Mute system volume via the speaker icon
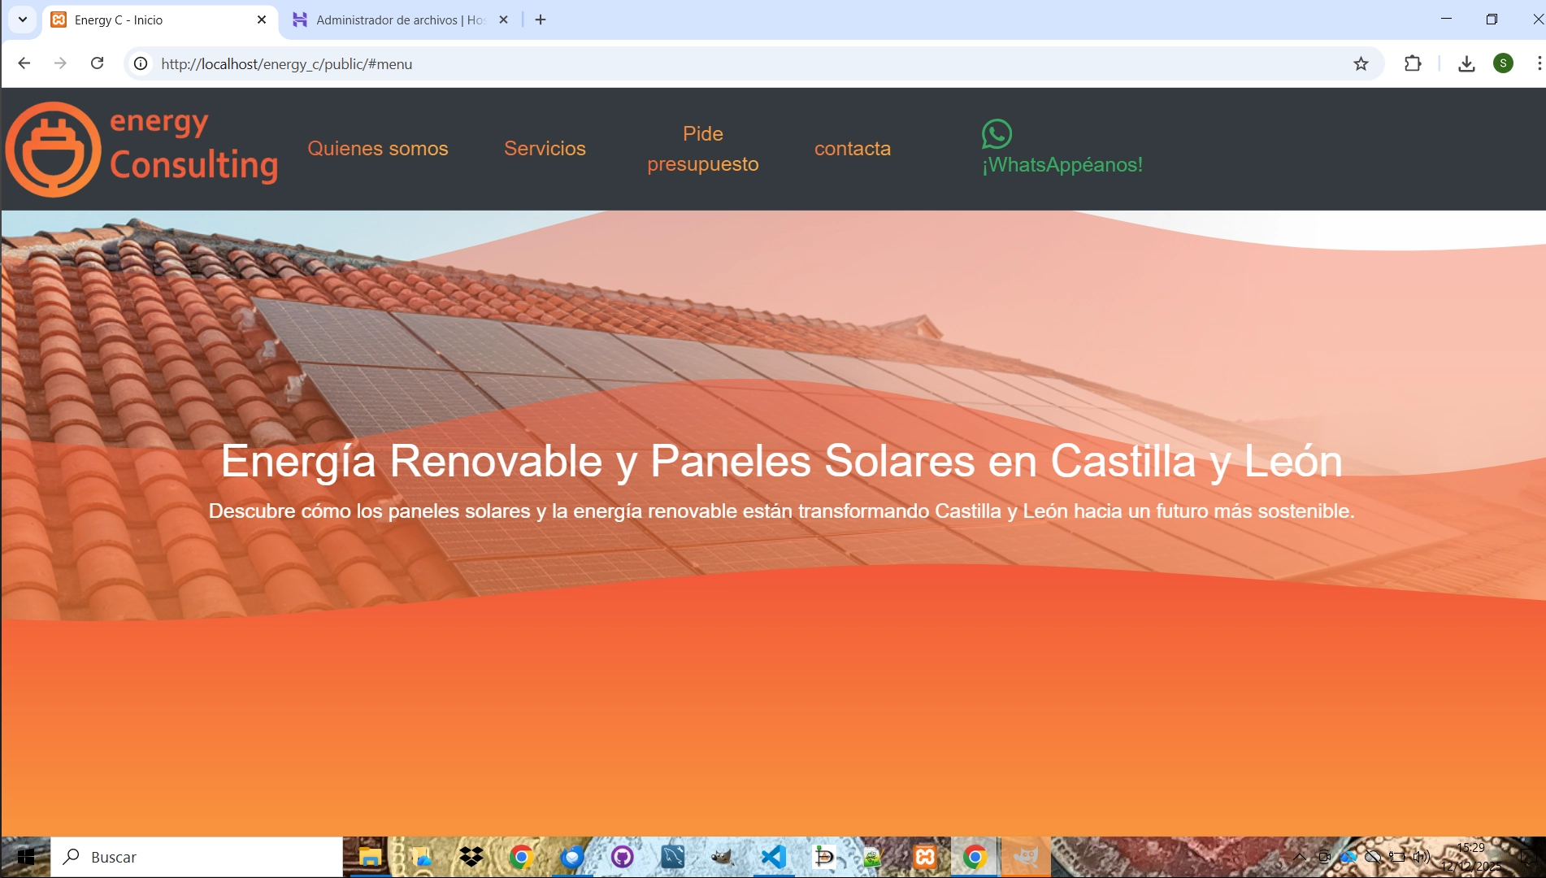The height and width of the screenshot is (878, 1546). (1422, 856)
